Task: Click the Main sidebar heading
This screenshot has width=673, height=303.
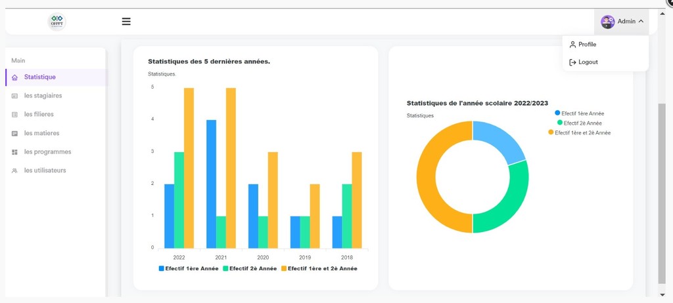Action: pyautogui.click(x=18, y=61)
